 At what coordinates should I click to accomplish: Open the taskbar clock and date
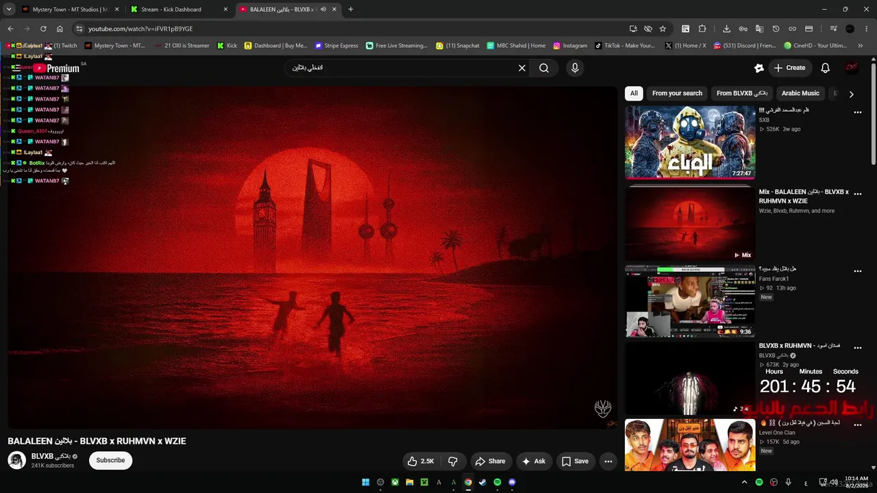pyautogui.click(x=856, y=482)
